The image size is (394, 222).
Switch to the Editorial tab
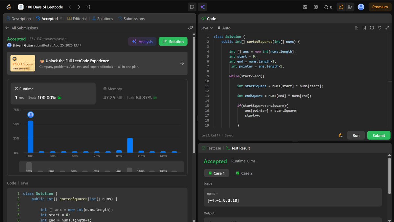[x=77, y=19]
